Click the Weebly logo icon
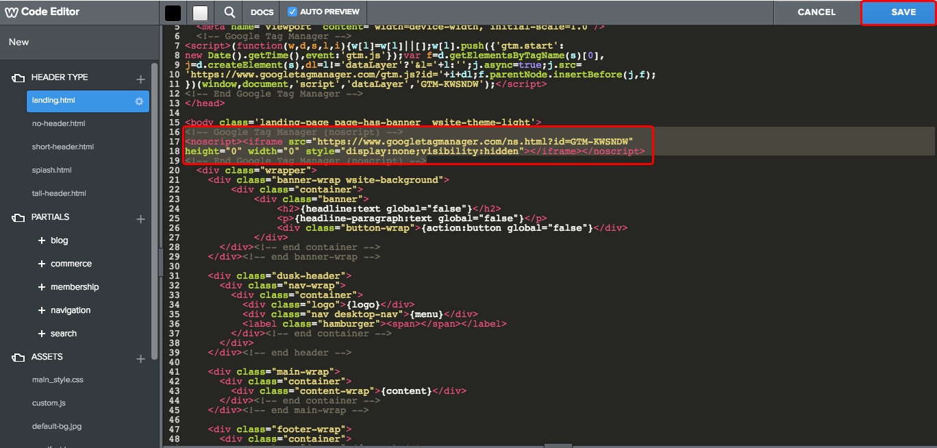The width and height of the screenshot is (937, 448). point(12,12)
